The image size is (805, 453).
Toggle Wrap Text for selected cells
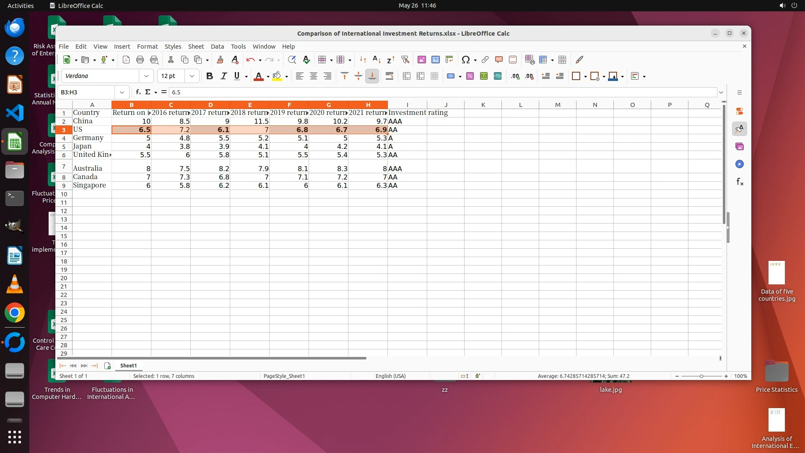coord(389,76)
